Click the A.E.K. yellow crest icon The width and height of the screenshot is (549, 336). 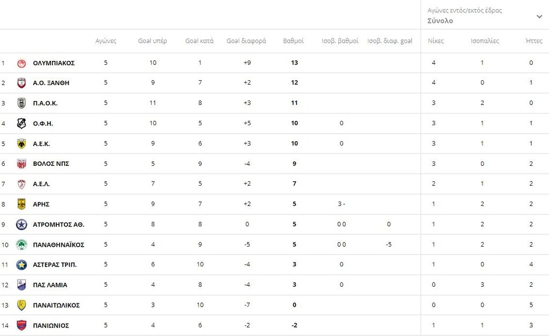point(21,143)
